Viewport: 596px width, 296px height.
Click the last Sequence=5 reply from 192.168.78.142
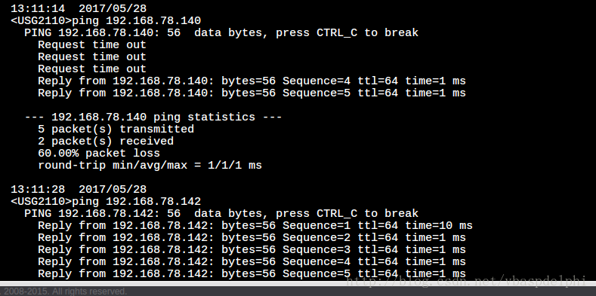[252, 273]
